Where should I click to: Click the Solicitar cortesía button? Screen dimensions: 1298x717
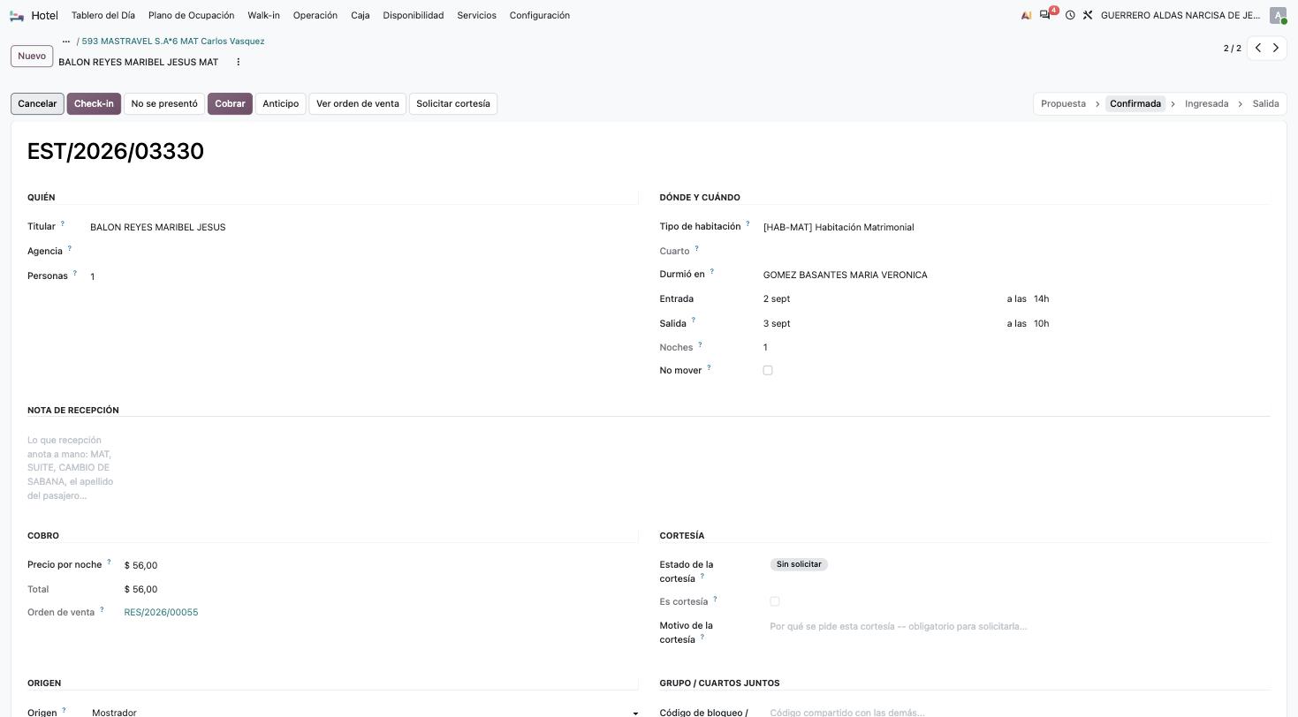point(453,104)
